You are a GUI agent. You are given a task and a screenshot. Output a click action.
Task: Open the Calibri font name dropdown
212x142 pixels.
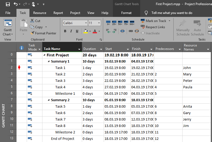86,23
